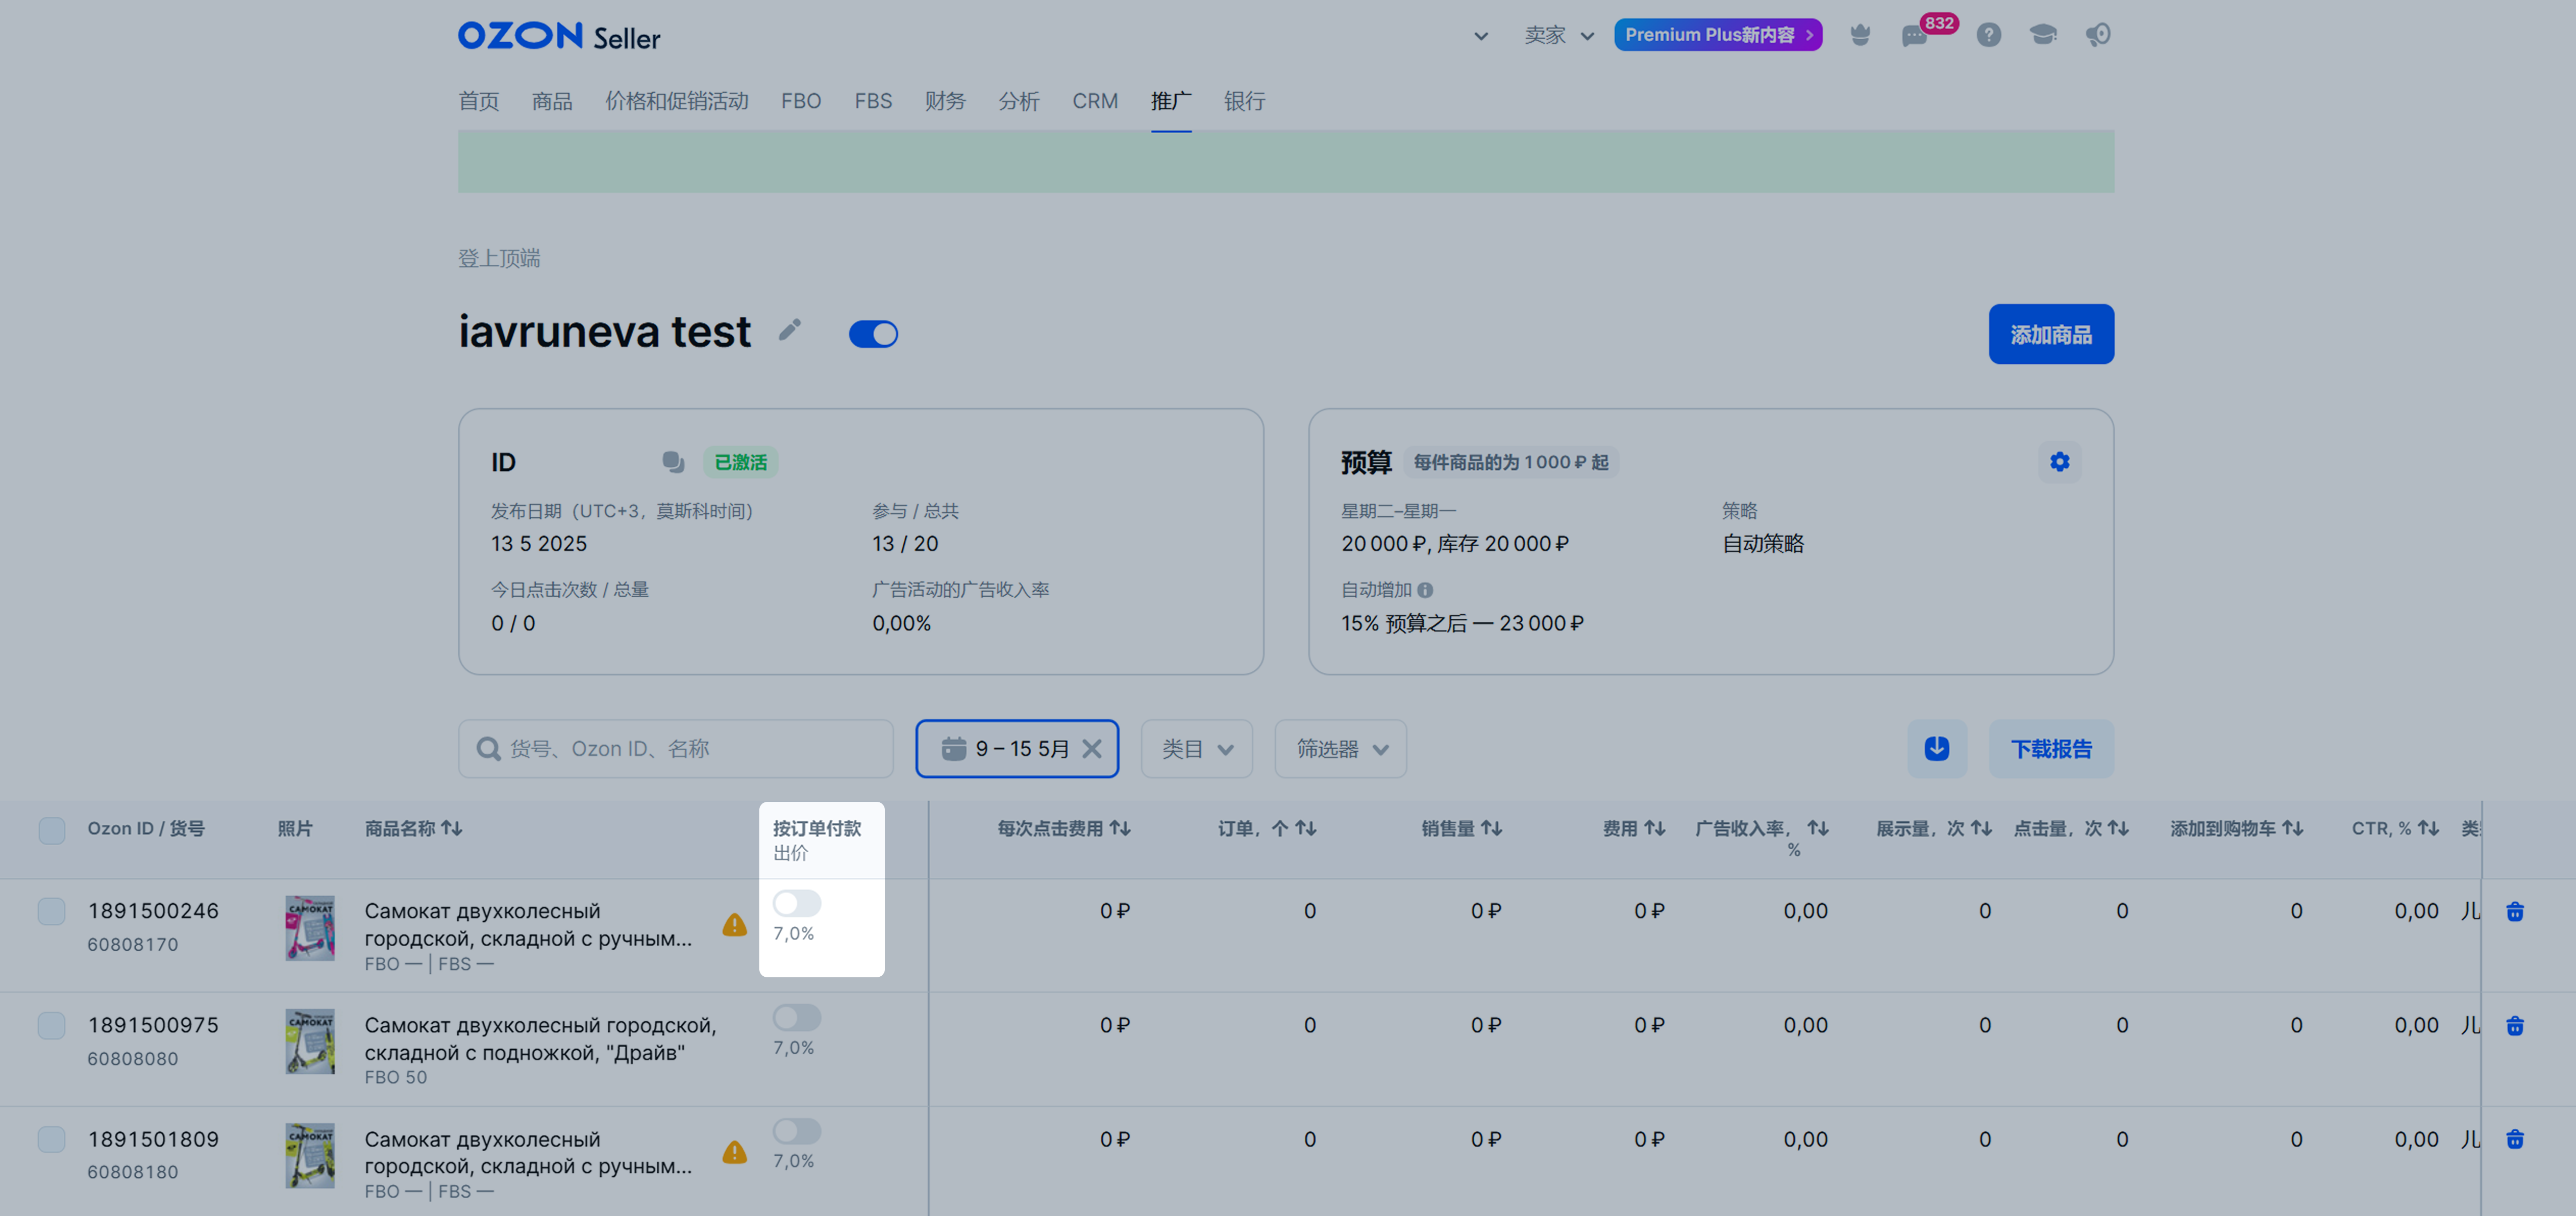The width and height of the screenshot is (2576, 1216).
Task: Open the photo thumbnail of product 1891501809
Action: coord(310,1155)
